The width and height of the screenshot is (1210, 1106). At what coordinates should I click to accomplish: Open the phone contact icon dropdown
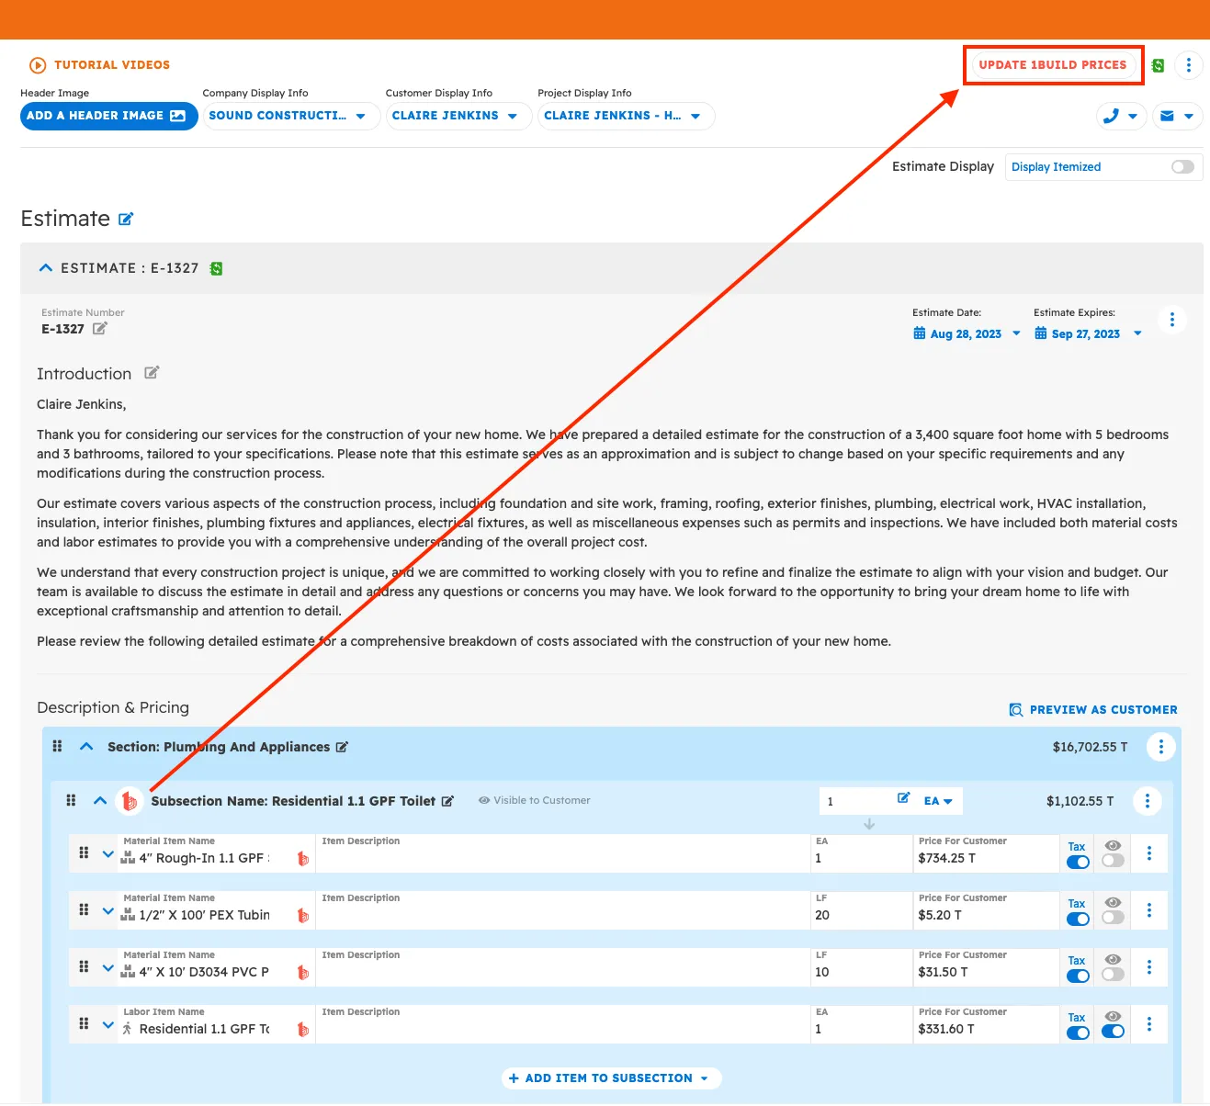click(1121, 116)
